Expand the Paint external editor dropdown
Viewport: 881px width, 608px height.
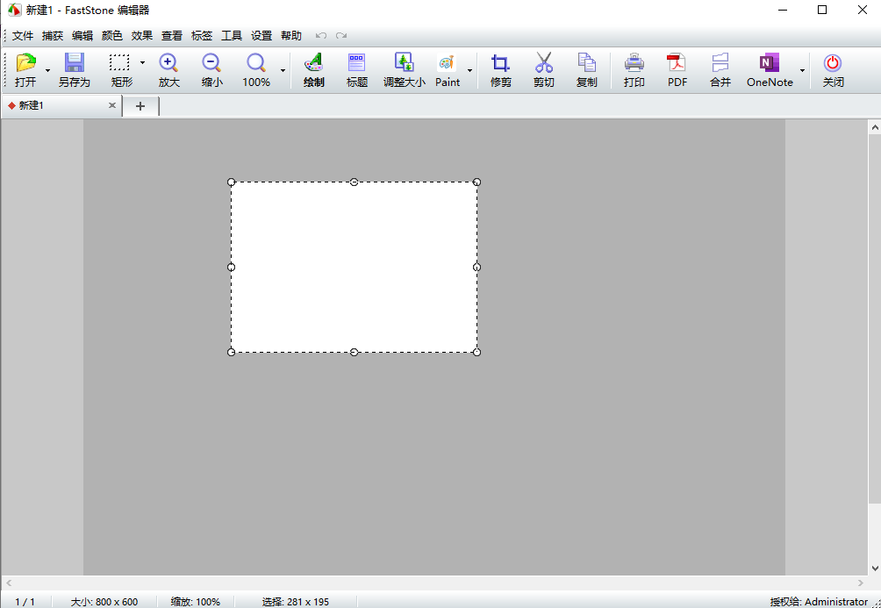[469, 70]
